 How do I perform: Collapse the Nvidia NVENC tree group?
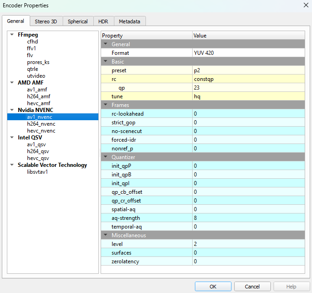tap(12, 110)
